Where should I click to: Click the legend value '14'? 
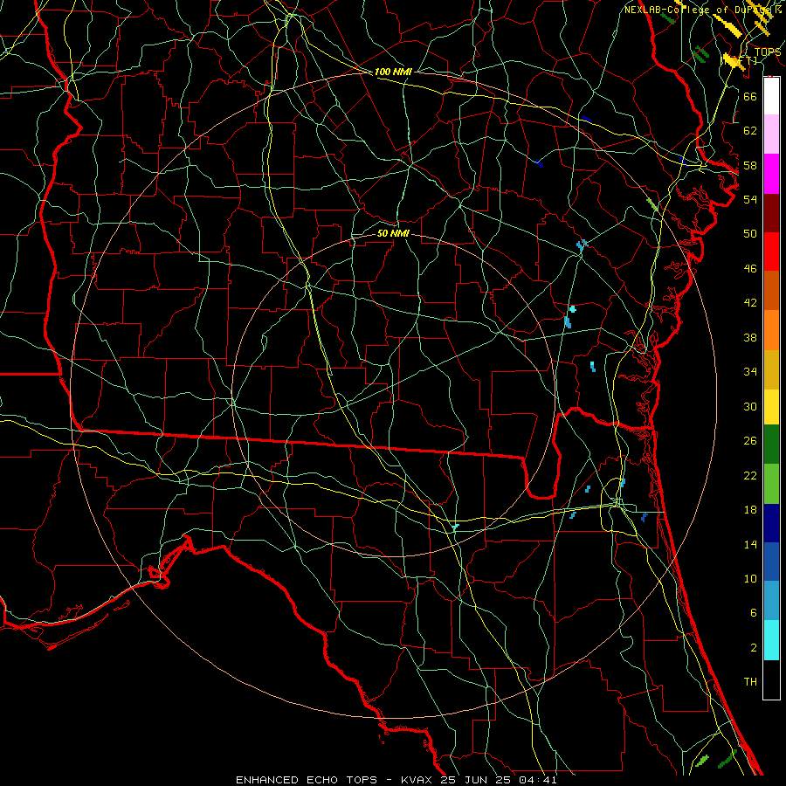tap(750, 544)
